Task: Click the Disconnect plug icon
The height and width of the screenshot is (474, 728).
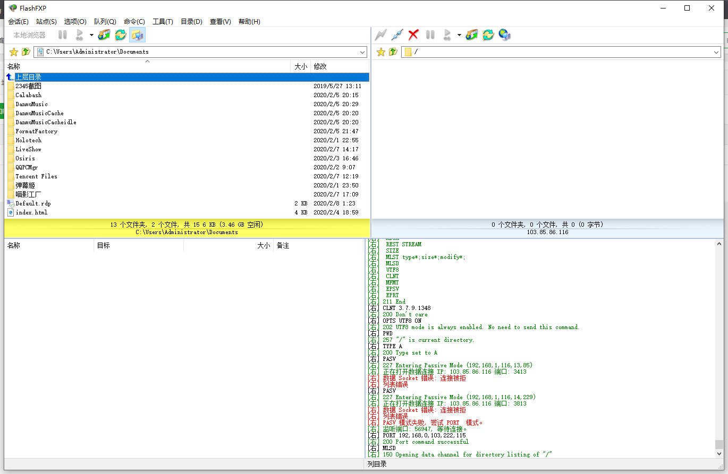Action: 397,35
